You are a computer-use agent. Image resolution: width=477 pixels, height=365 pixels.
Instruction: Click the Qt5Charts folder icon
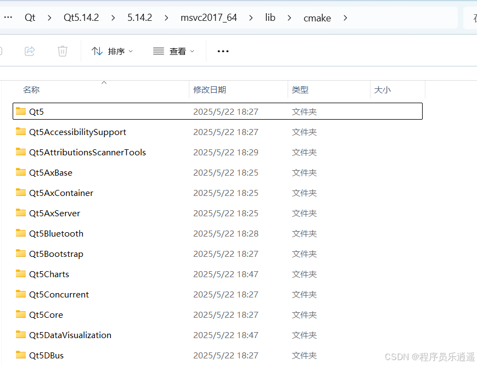pos(21,274)
